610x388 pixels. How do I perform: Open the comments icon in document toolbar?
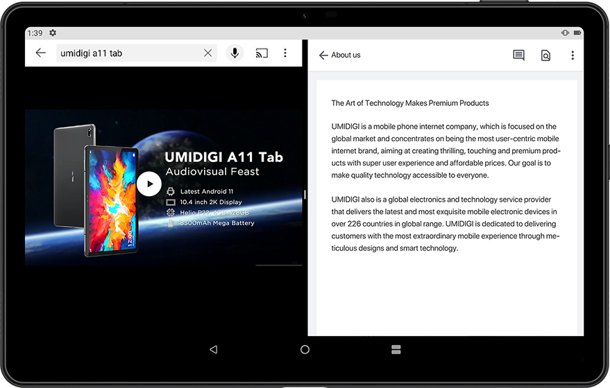pyautogui.click(x=518, y=55)
